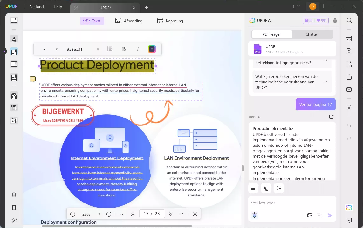The width and height of the screenshot is (363, 228).
Task: Select the UPDF* document tab
Action: [105, 8]
